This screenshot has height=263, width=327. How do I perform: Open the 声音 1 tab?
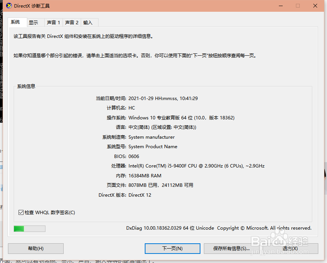[53, 22]
